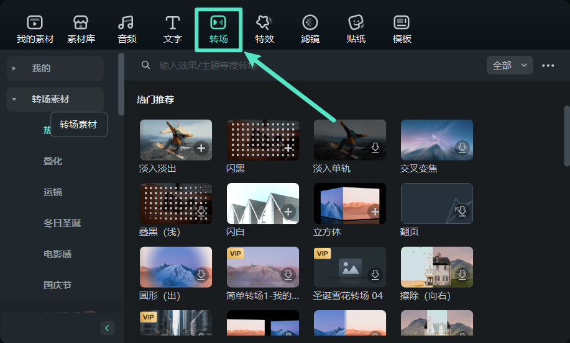The image size is (570, 343).
Task: Click the magnifier search icon
Action: click(x=146, y=65)
